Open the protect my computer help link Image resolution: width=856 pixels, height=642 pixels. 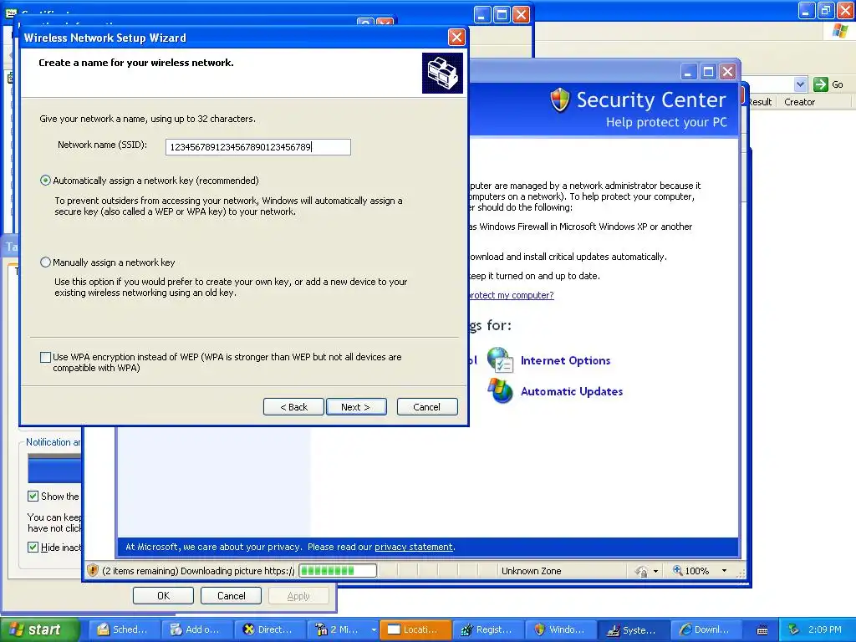pyautogui.click(x=511, y=295)
